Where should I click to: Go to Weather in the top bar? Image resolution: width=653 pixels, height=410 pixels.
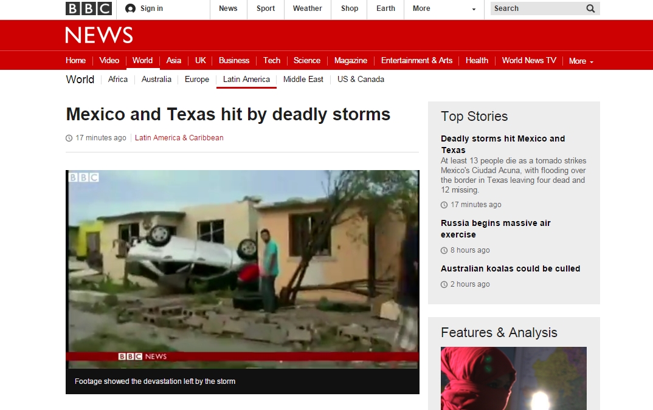pyautogui.click(x=307, y=9)
